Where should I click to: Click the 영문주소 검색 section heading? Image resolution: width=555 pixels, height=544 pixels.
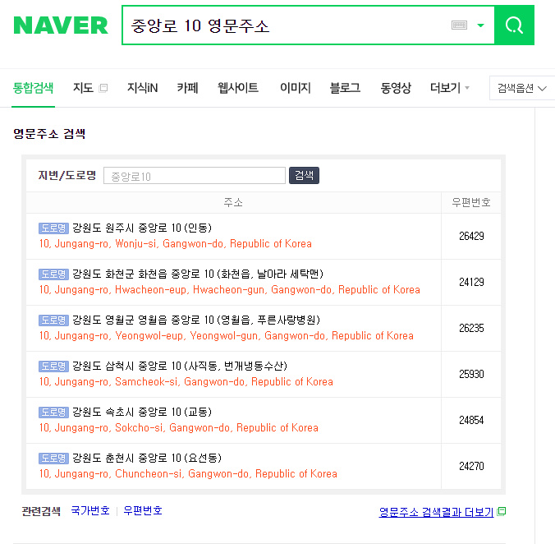49,134
